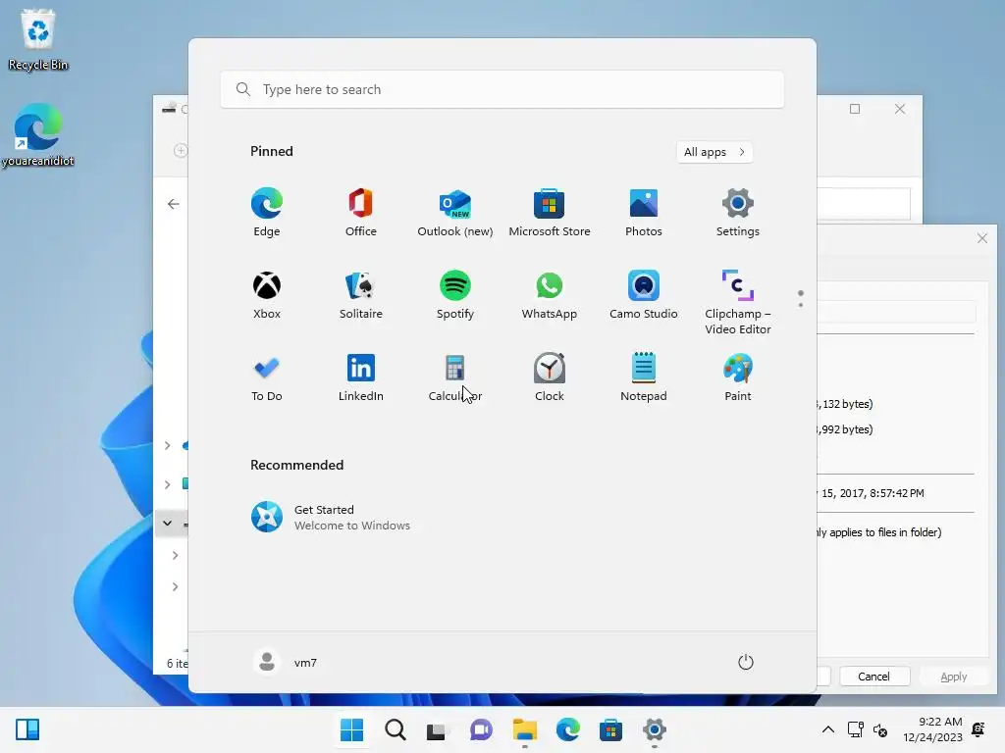Expand second collapsed tree item in Explorer
Viewport: 1005px width, 753px height.
pyautogui.click(x=167, y=484)
